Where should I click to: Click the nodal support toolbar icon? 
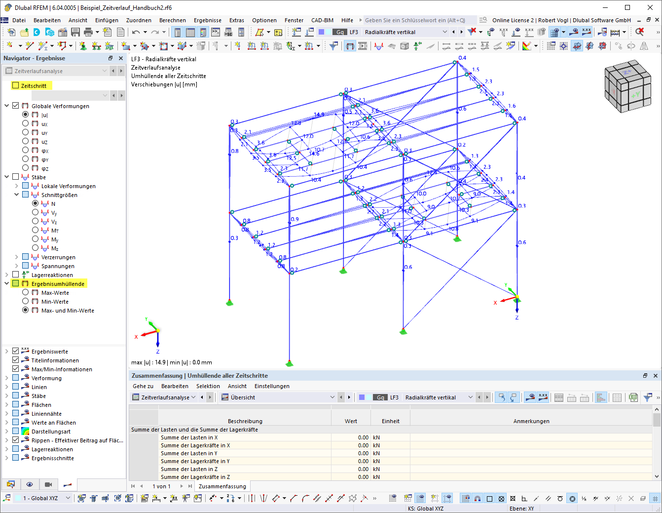pyautogui.click(x=83, y=46)
